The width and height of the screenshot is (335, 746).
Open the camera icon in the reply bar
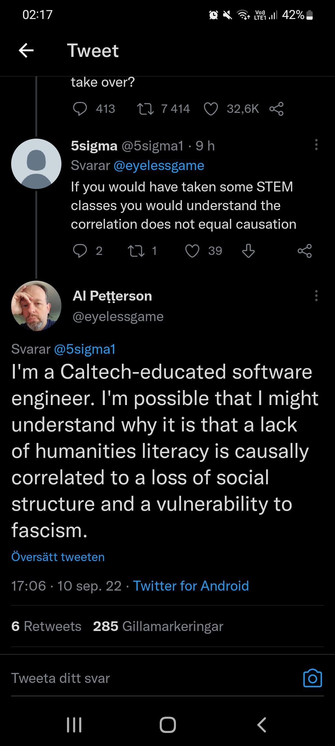point(313,678)
